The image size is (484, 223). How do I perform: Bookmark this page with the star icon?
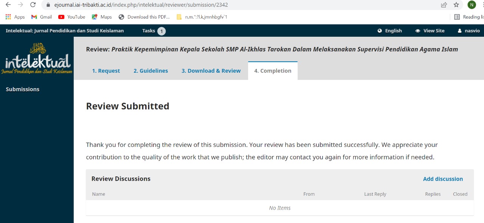456,5
